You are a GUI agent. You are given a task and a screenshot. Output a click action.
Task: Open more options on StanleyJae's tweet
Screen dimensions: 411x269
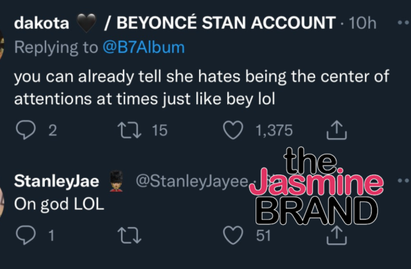pos(403,180)
